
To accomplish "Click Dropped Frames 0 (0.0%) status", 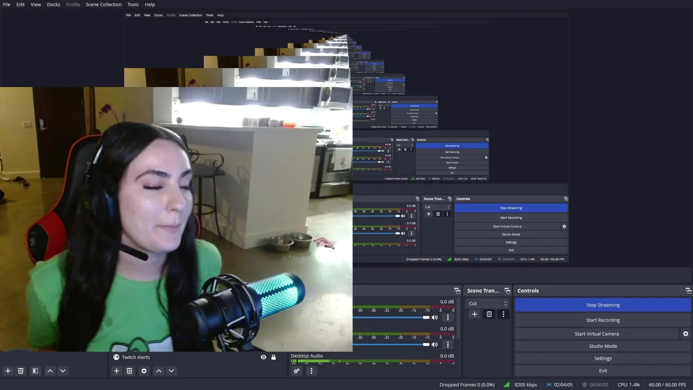I will click(467, 385).
